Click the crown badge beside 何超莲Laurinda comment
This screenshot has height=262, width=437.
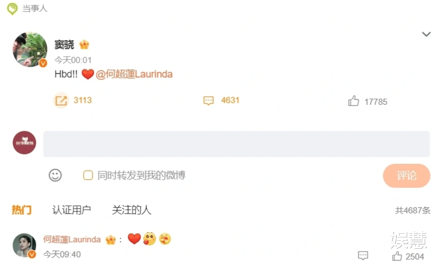[x=111, y=240]
